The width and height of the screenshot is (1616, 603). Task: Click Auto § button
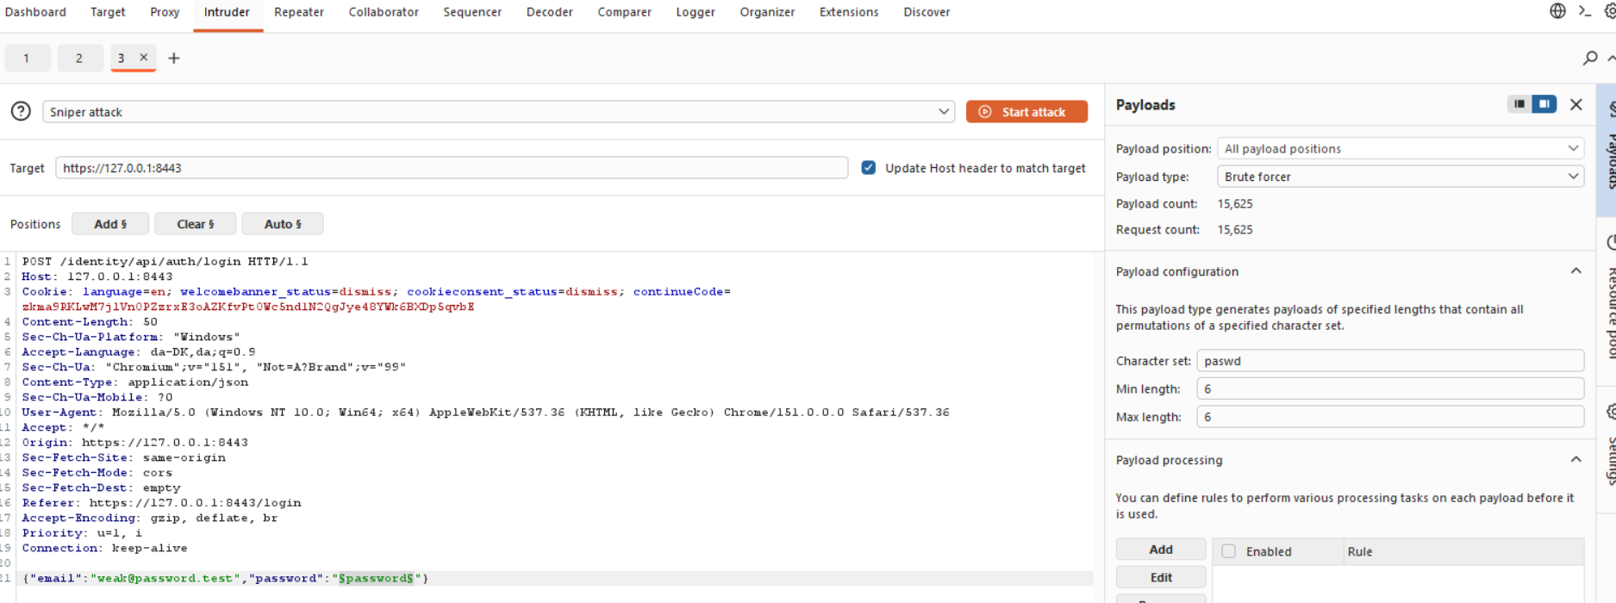(x=283, y=224)
